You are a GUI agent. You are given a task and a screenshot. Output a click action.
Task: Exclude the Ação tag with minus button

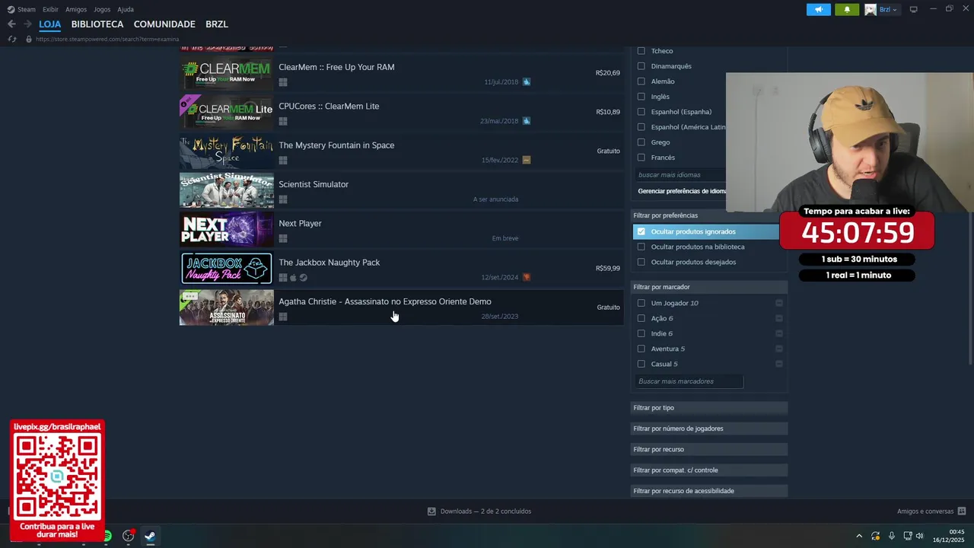click(x=778, y=318)
